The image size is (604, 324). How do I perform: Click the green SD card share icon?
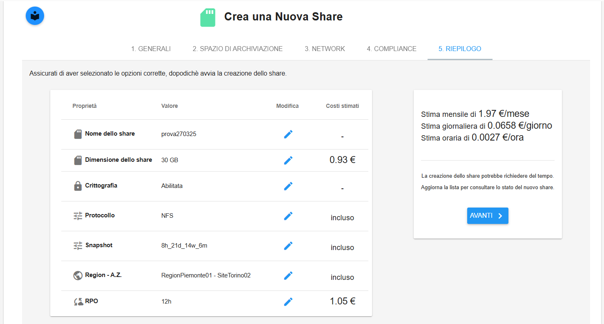[208, 18]
